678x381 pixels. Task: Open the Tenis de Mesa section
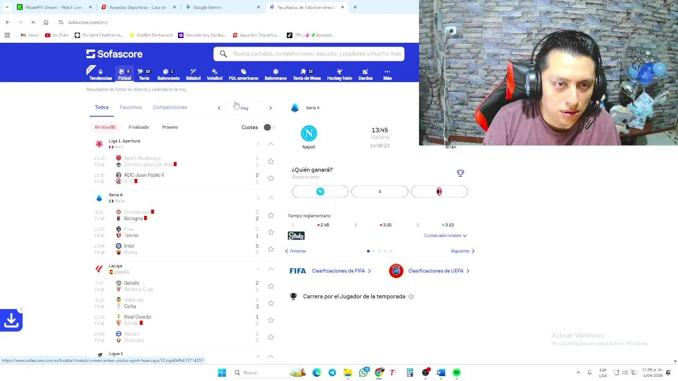pyautogui.click(x=307, y=75)
